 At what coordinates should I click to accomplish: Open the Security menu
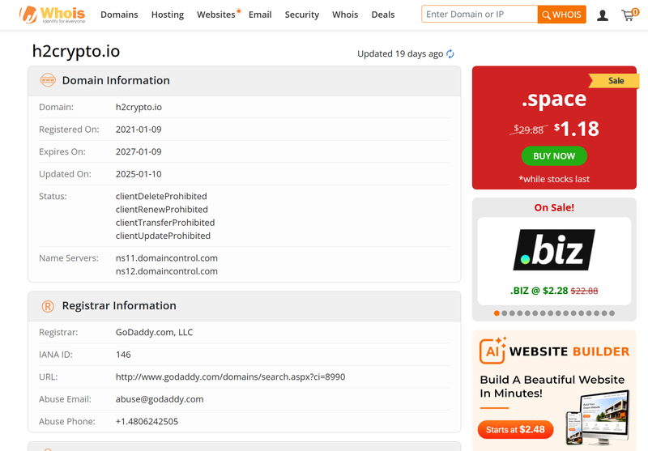(x=302, y=15)
